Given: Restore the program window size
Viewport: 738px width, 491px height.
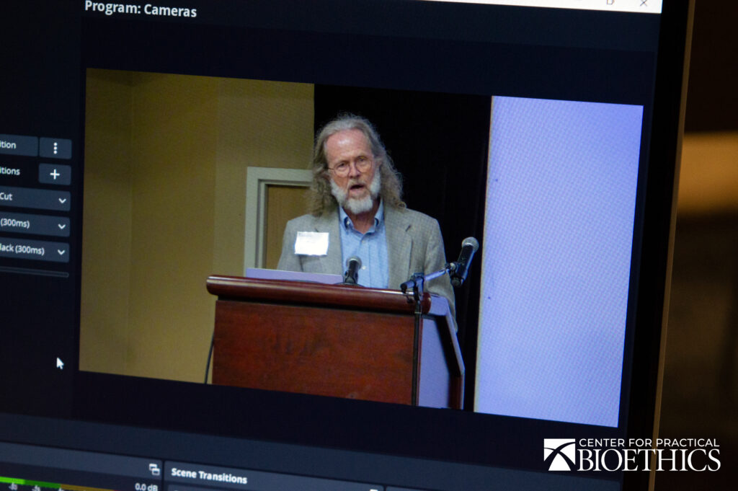Looking at the screenshot, I should point(610,2).
